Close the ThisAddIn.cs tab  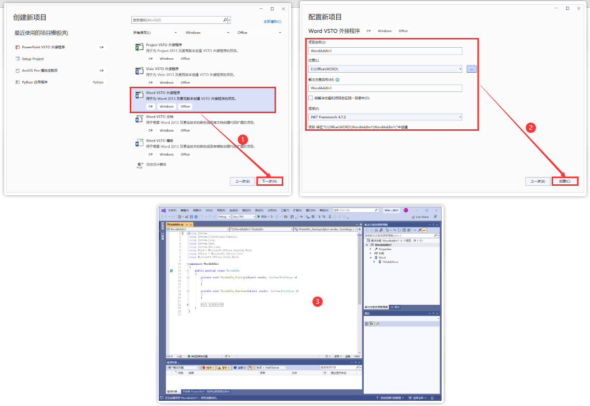tap(191, 225)
